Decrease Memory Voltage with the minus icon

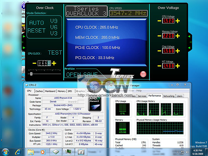pos(159,36)
